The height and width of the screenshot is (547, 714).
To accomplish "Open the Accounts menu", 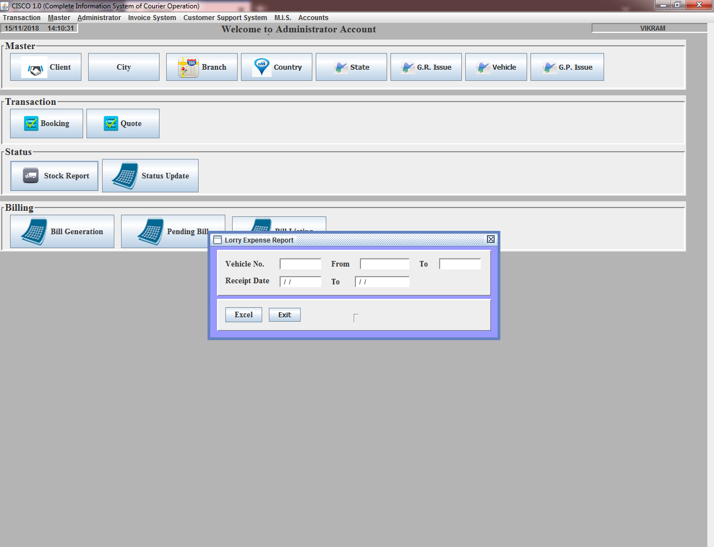I will tap(313, 18).
